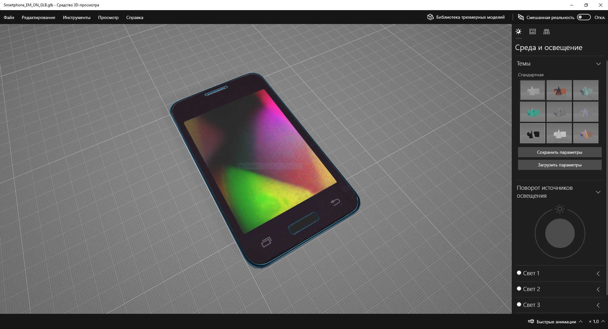Switch to the Stats and Shading panel icon

tap(533, 32)
